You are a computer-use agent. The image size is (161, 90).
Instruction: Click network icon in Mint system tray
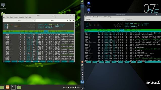tap(71, 87)
